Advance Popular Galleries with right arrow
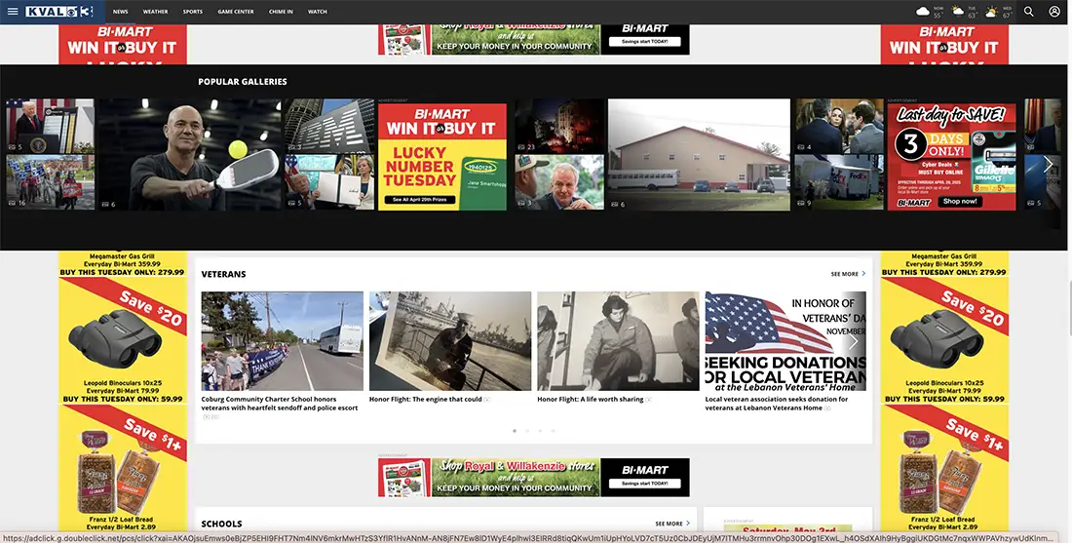Image resolution: width=1072 pixels, height=543 pixels. click(1048, 164)
